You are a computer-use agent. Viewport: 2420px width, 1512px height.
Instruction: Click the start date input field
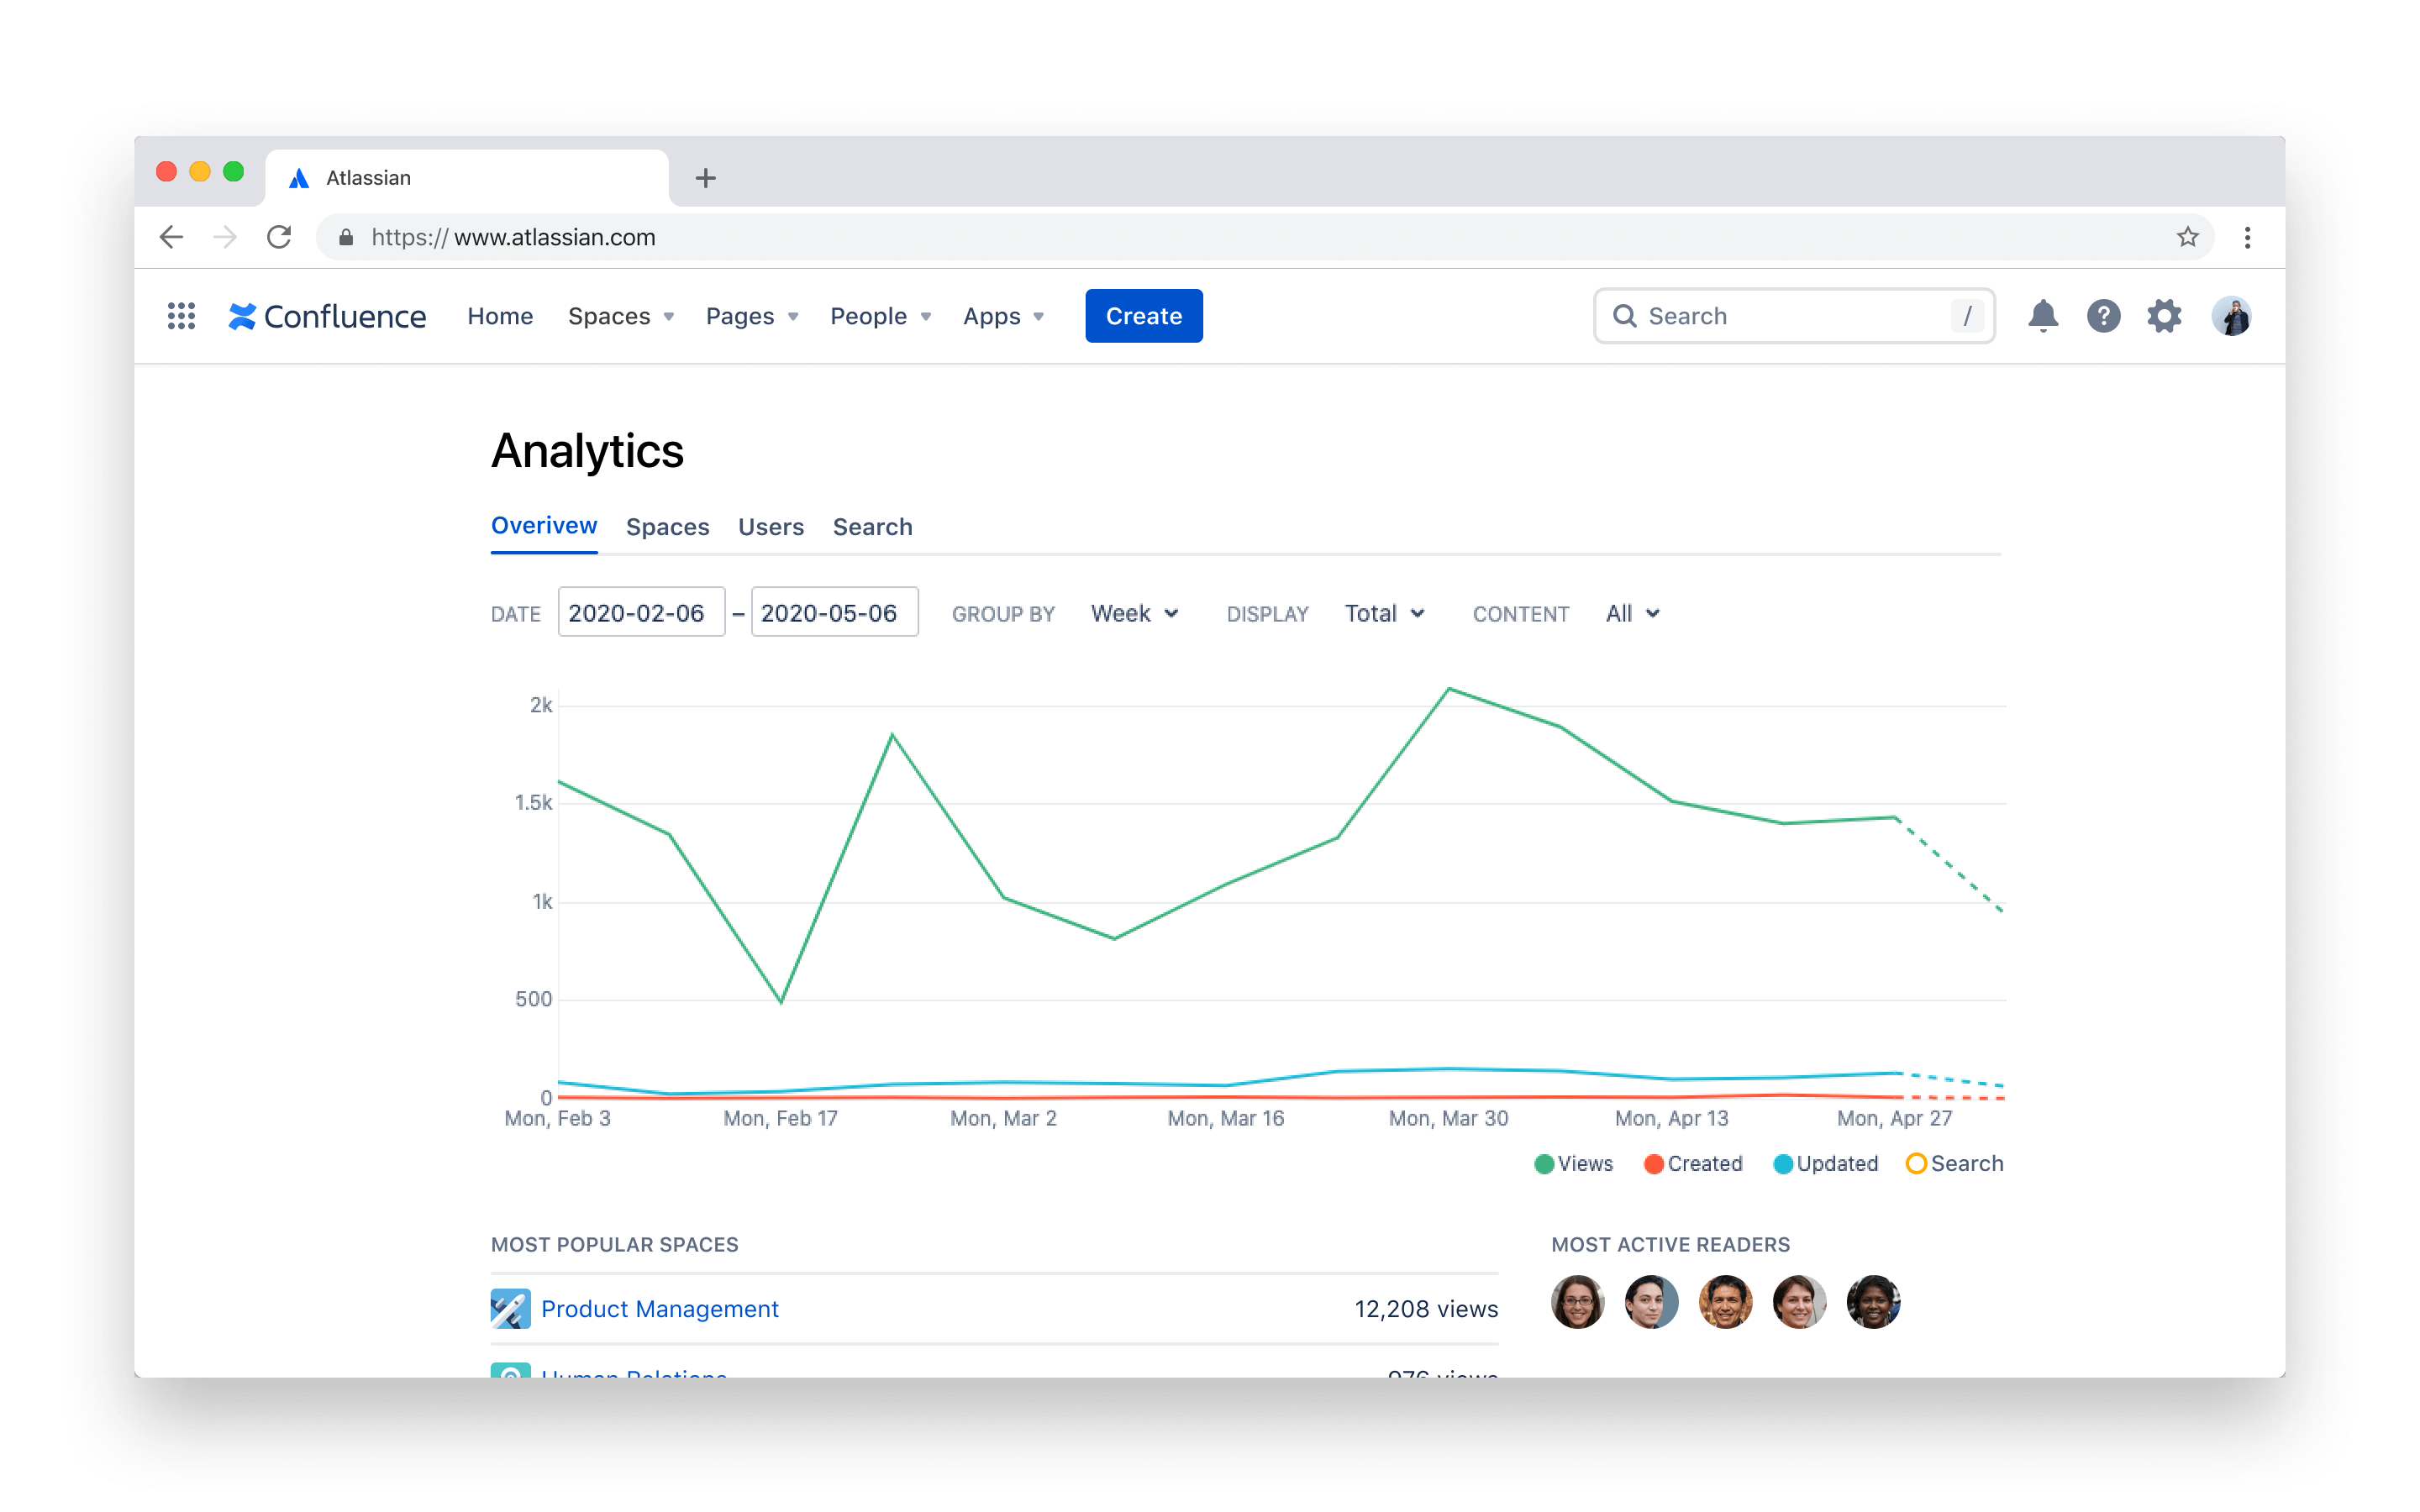(639, 613)
